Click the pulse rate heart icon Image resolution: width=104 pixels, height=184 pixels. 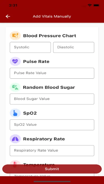[15, 61]
